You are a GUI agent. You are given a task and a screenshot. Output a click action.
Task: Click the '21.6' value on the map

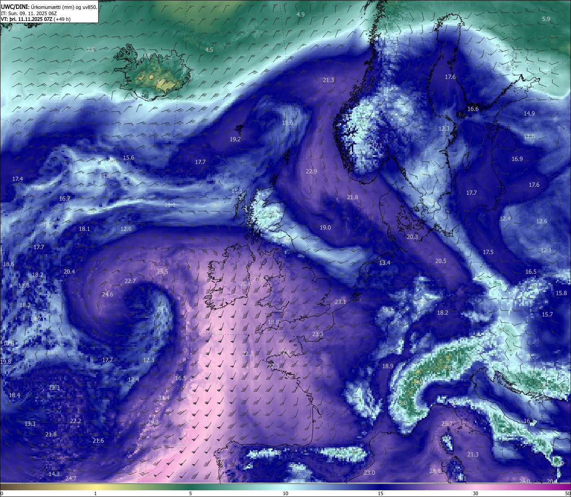(98, 440)
